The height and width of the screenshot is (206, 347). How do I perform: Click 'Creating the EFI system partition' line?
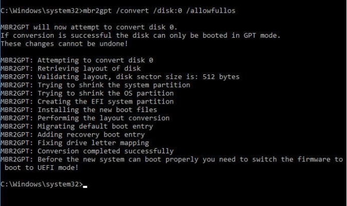(106, 101)
